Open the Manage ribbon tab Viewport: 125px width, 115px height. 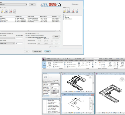coord(100,61)
